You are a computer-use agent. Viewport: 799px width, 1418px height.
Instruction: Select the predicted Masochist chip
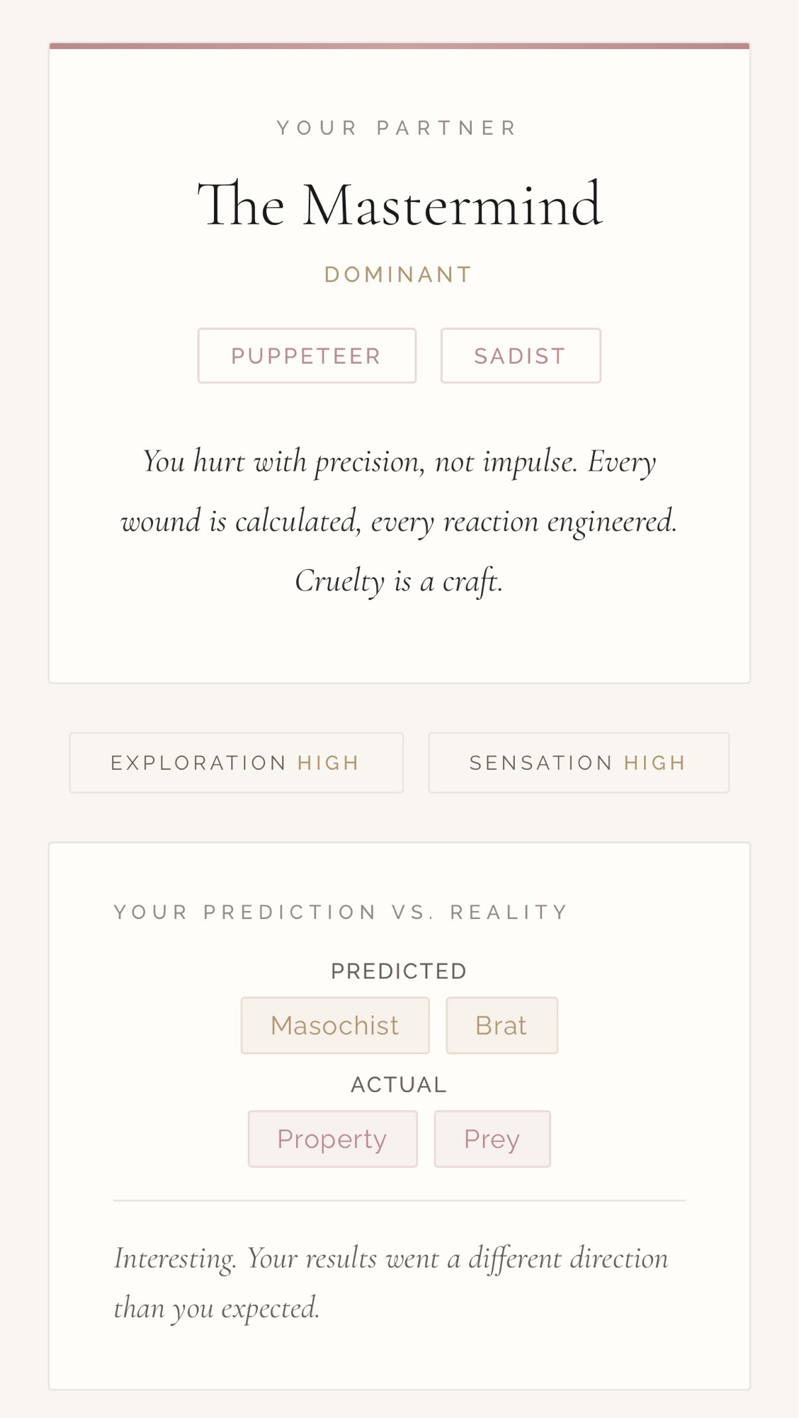[335, 1026]
